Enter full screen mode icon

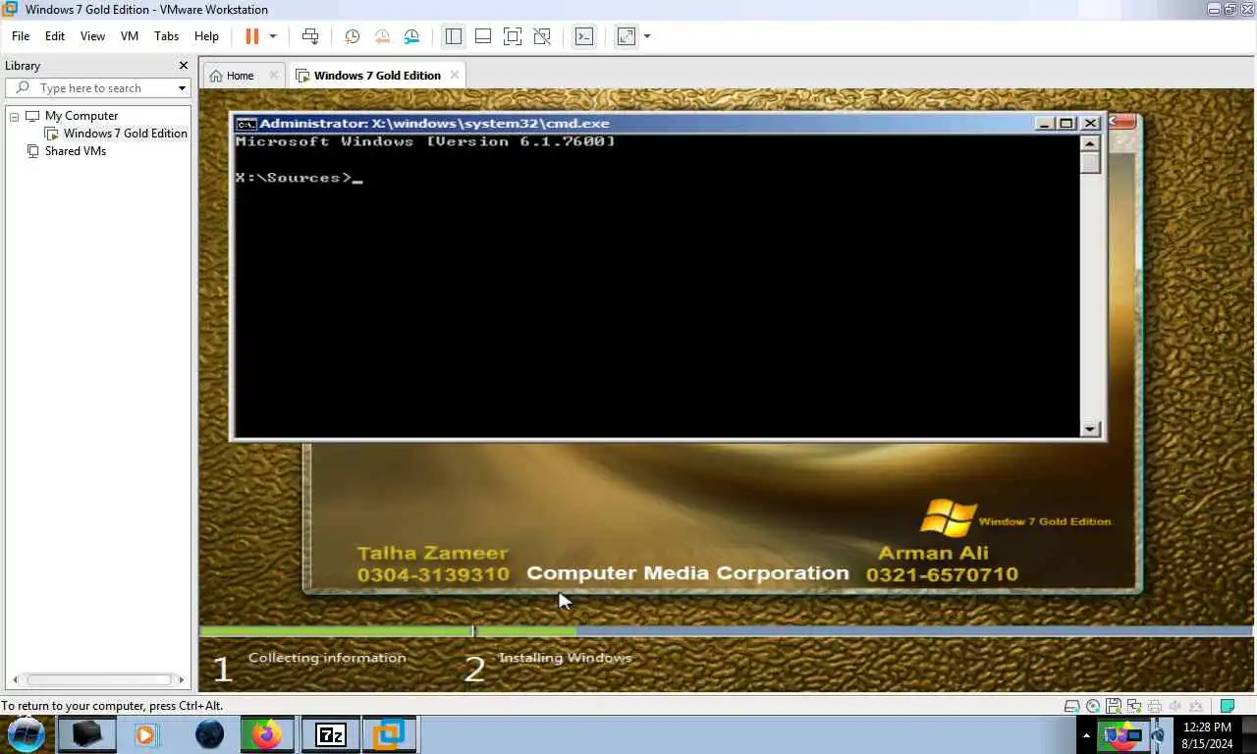pos(512,36)
